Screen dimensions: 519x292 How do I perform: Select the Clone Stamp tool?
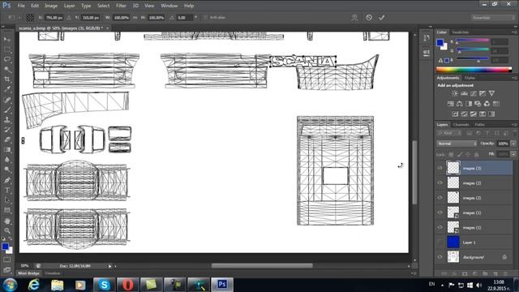(x=7, y=120)
